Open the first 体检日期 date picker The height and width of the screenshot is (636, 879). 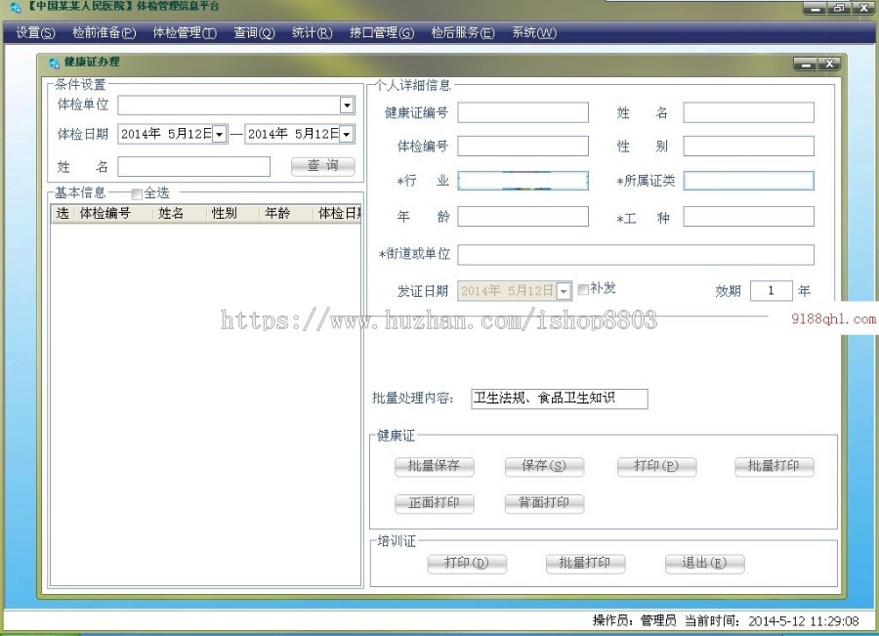click(221, 134)
